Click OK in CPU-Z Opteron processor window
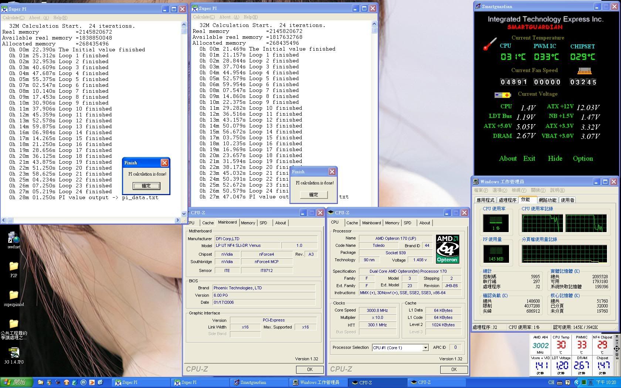 pos(454,369)
